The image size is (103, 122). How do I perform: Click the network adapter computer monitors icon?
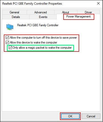coord(10,27)
